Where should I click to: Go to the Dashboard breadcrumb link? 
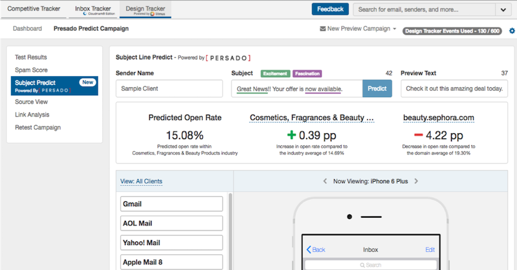[x=27, y=29]
